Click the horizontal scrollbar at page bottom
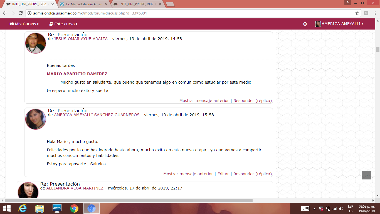Image resolution: width=380 pixels, height=214 pixels. coord(129,200)
